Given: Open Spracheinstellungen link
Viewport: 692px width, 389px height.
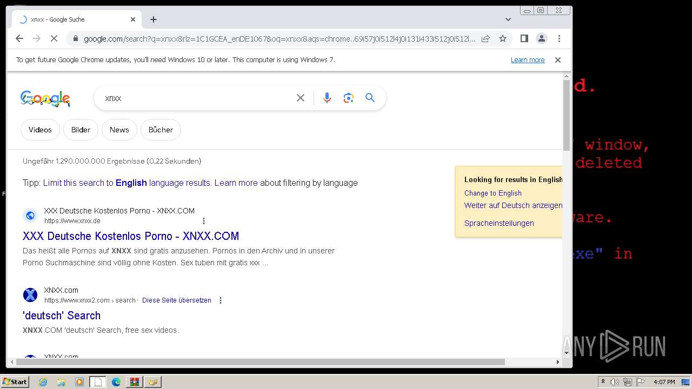Looking at the screenshot, I should (x=499, y=223).
